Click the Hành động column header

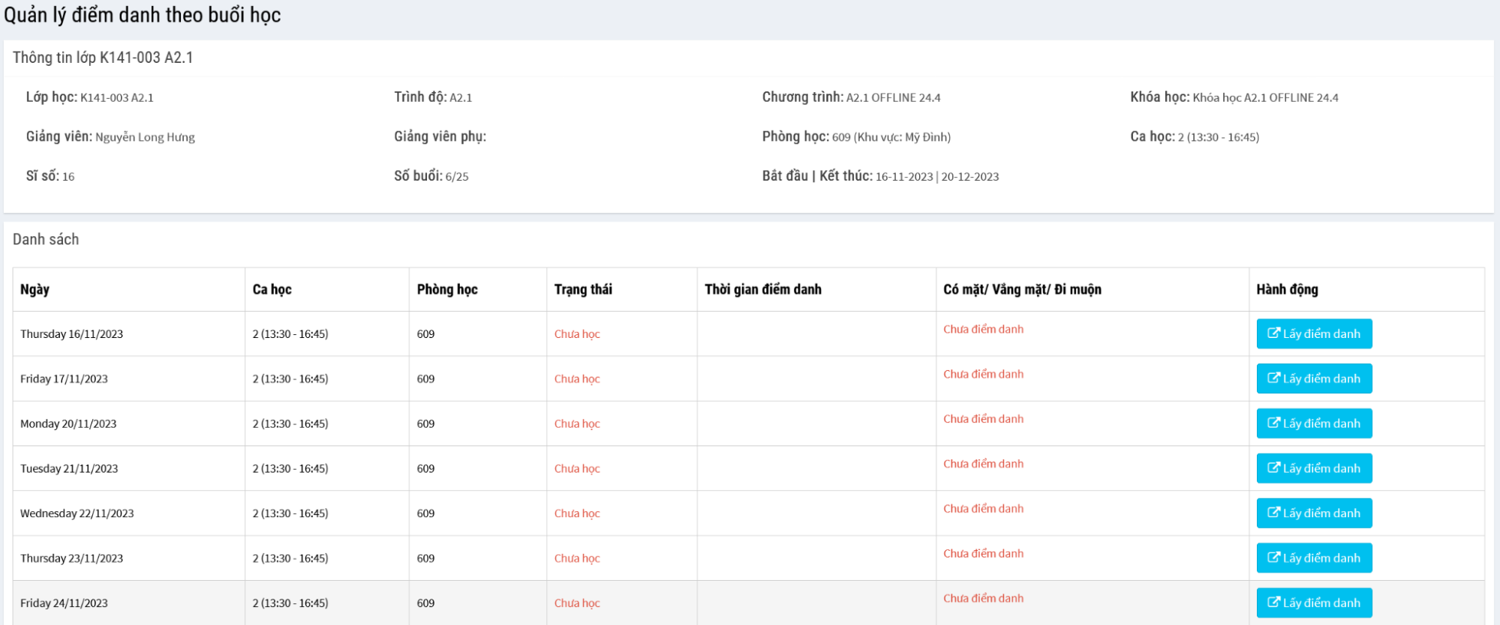pyautogui.click(x=1287, y=289)
